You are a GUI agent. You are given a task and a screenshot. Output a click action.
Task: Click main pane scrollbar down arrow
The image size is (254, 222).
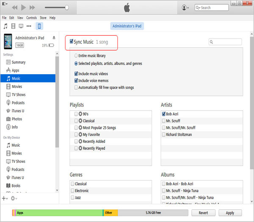coord(251,201)
